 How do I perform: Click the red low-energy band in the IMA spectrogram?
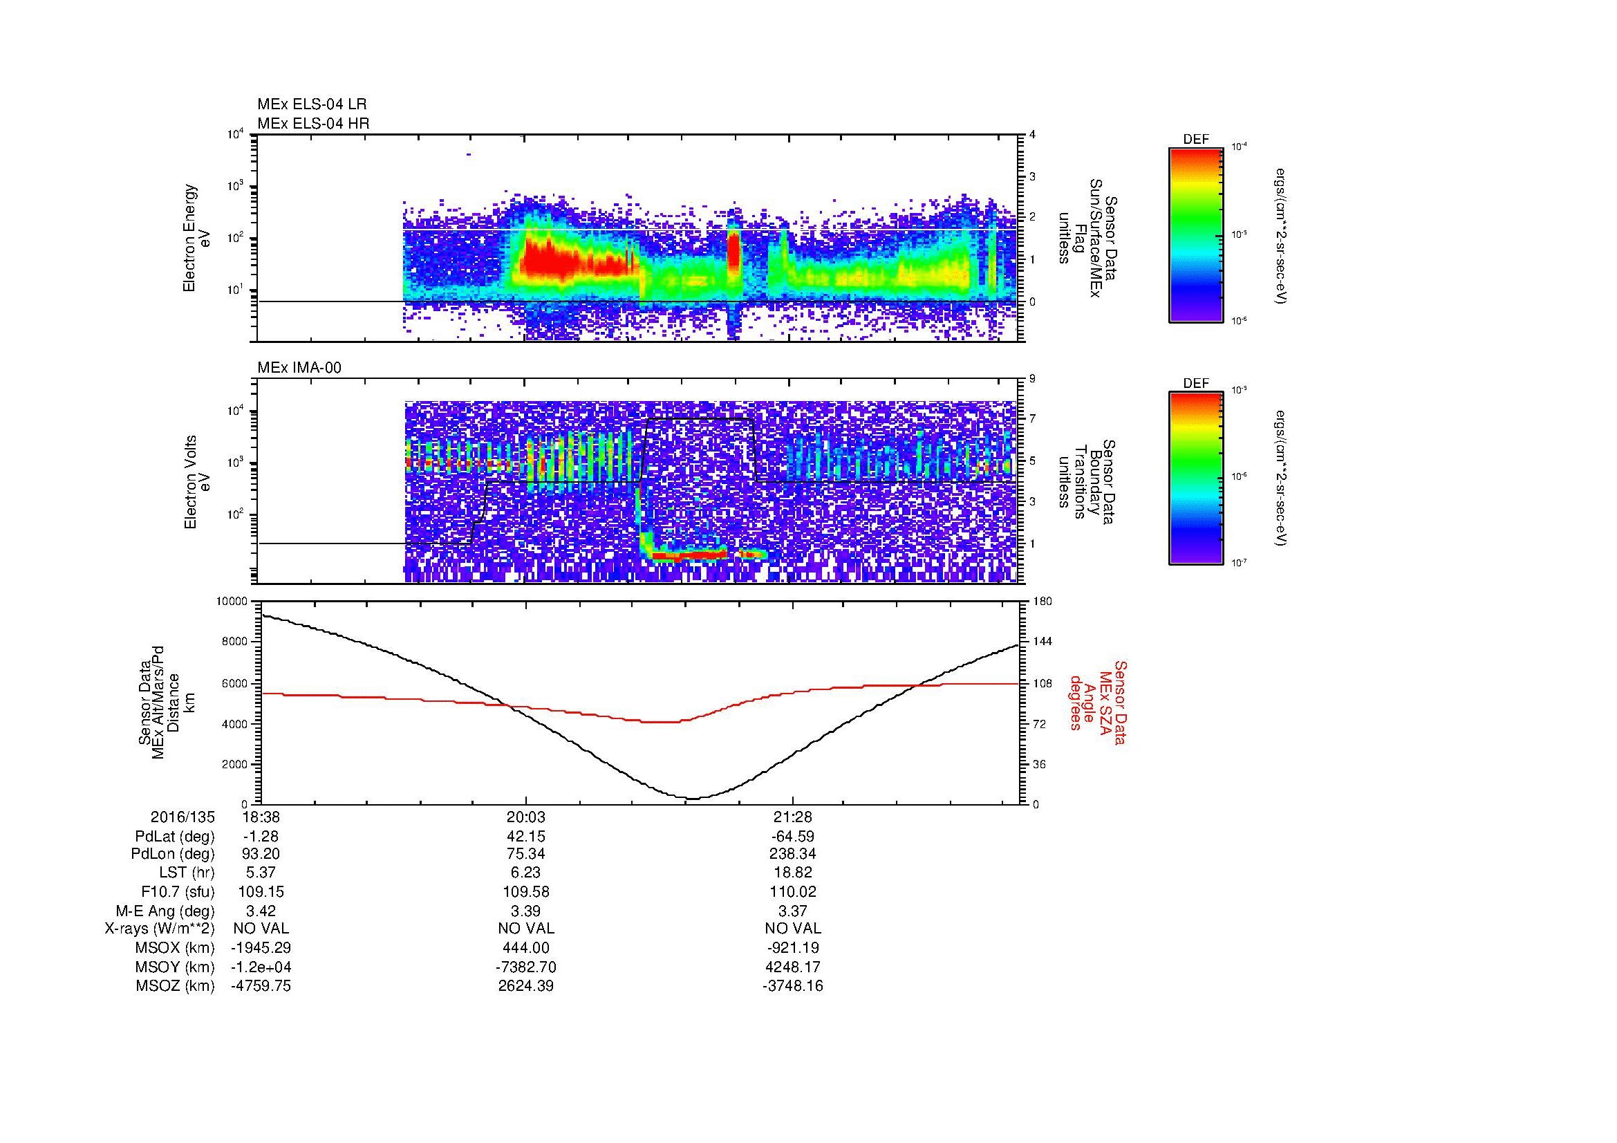pos(689,555)
